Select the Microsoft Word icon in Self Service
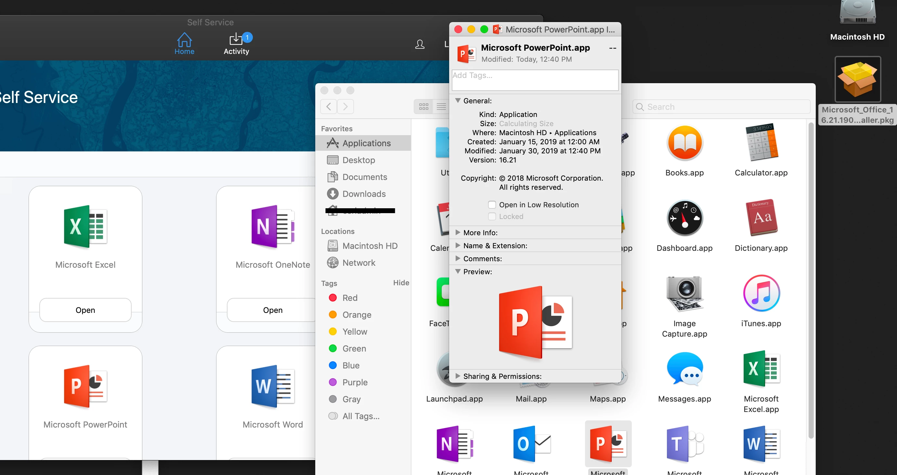 [273, 386]
